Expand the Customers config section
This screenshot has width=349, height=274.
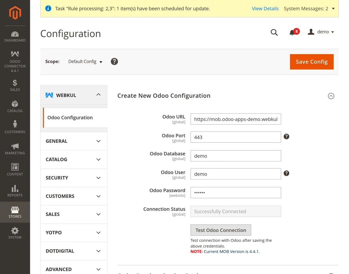coord(74,196)
